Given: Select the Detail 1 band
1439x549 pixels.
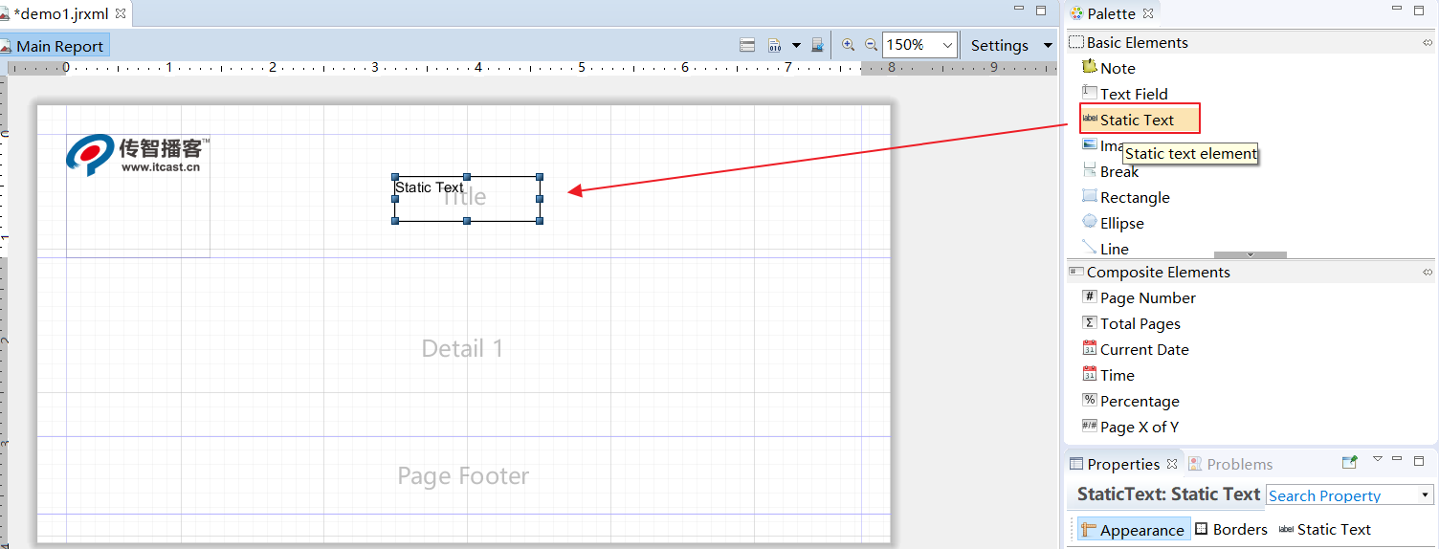Looking at the screenshot, I should click(463, 348).
